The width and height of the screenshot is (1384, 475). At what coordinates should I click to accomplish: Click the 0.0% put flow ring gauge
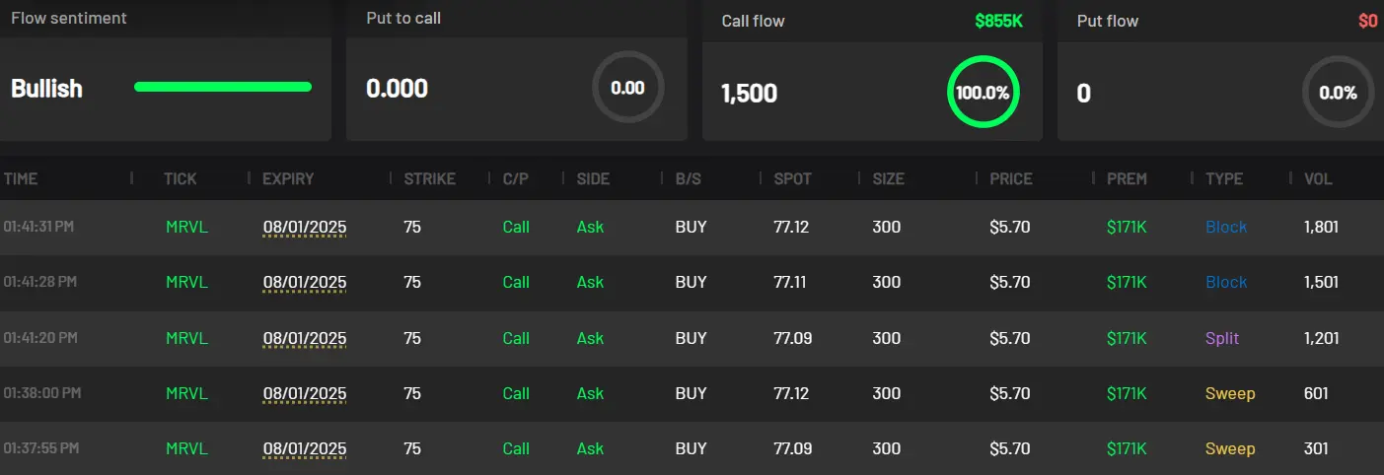pyautogui.click(x=1338, y=93)
